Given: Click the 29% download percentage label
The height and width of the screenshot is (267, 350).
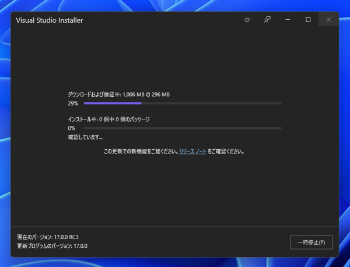Looking at the screenshot, I should click(x=73, y=104).
